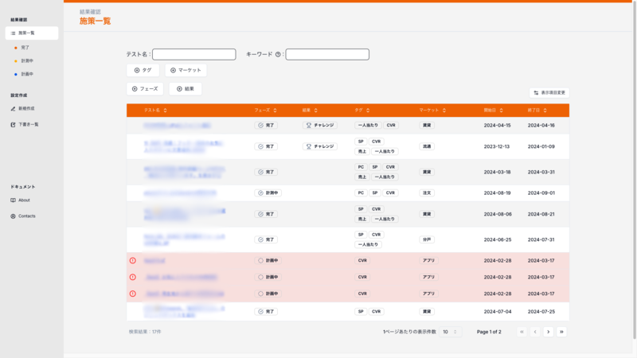Open the About document link

click(24, 200)
